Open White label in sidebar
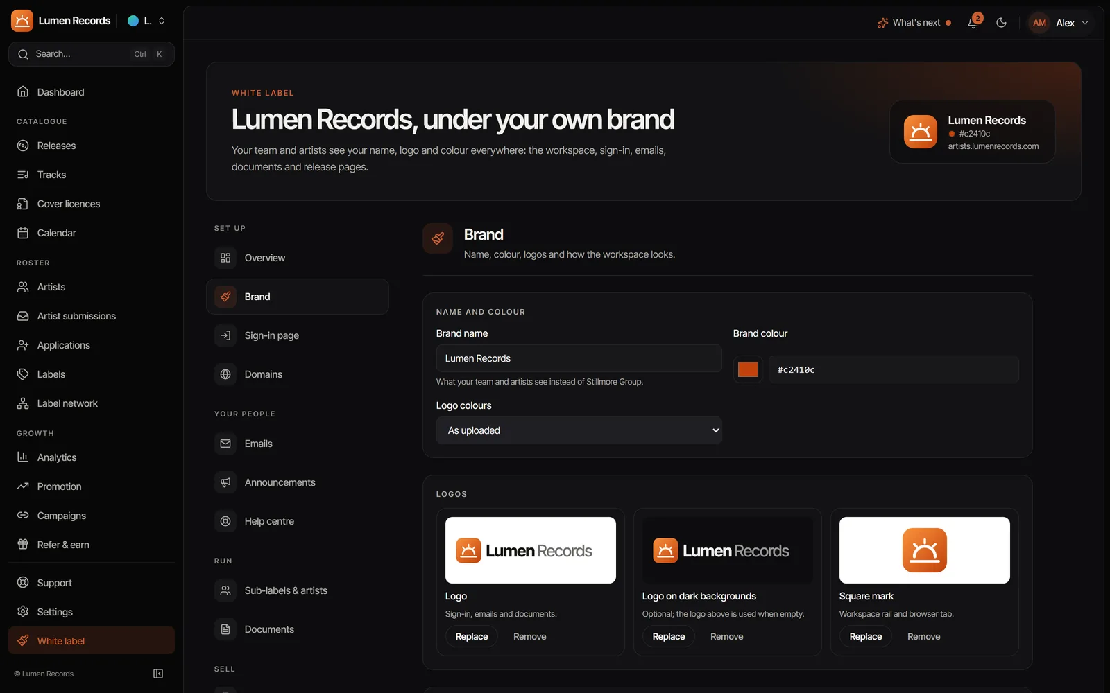 pyautogui.click(x=92, y=640)
